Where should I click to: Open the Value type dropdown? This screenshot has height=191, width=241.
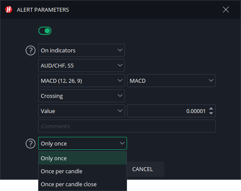point(81,111)
